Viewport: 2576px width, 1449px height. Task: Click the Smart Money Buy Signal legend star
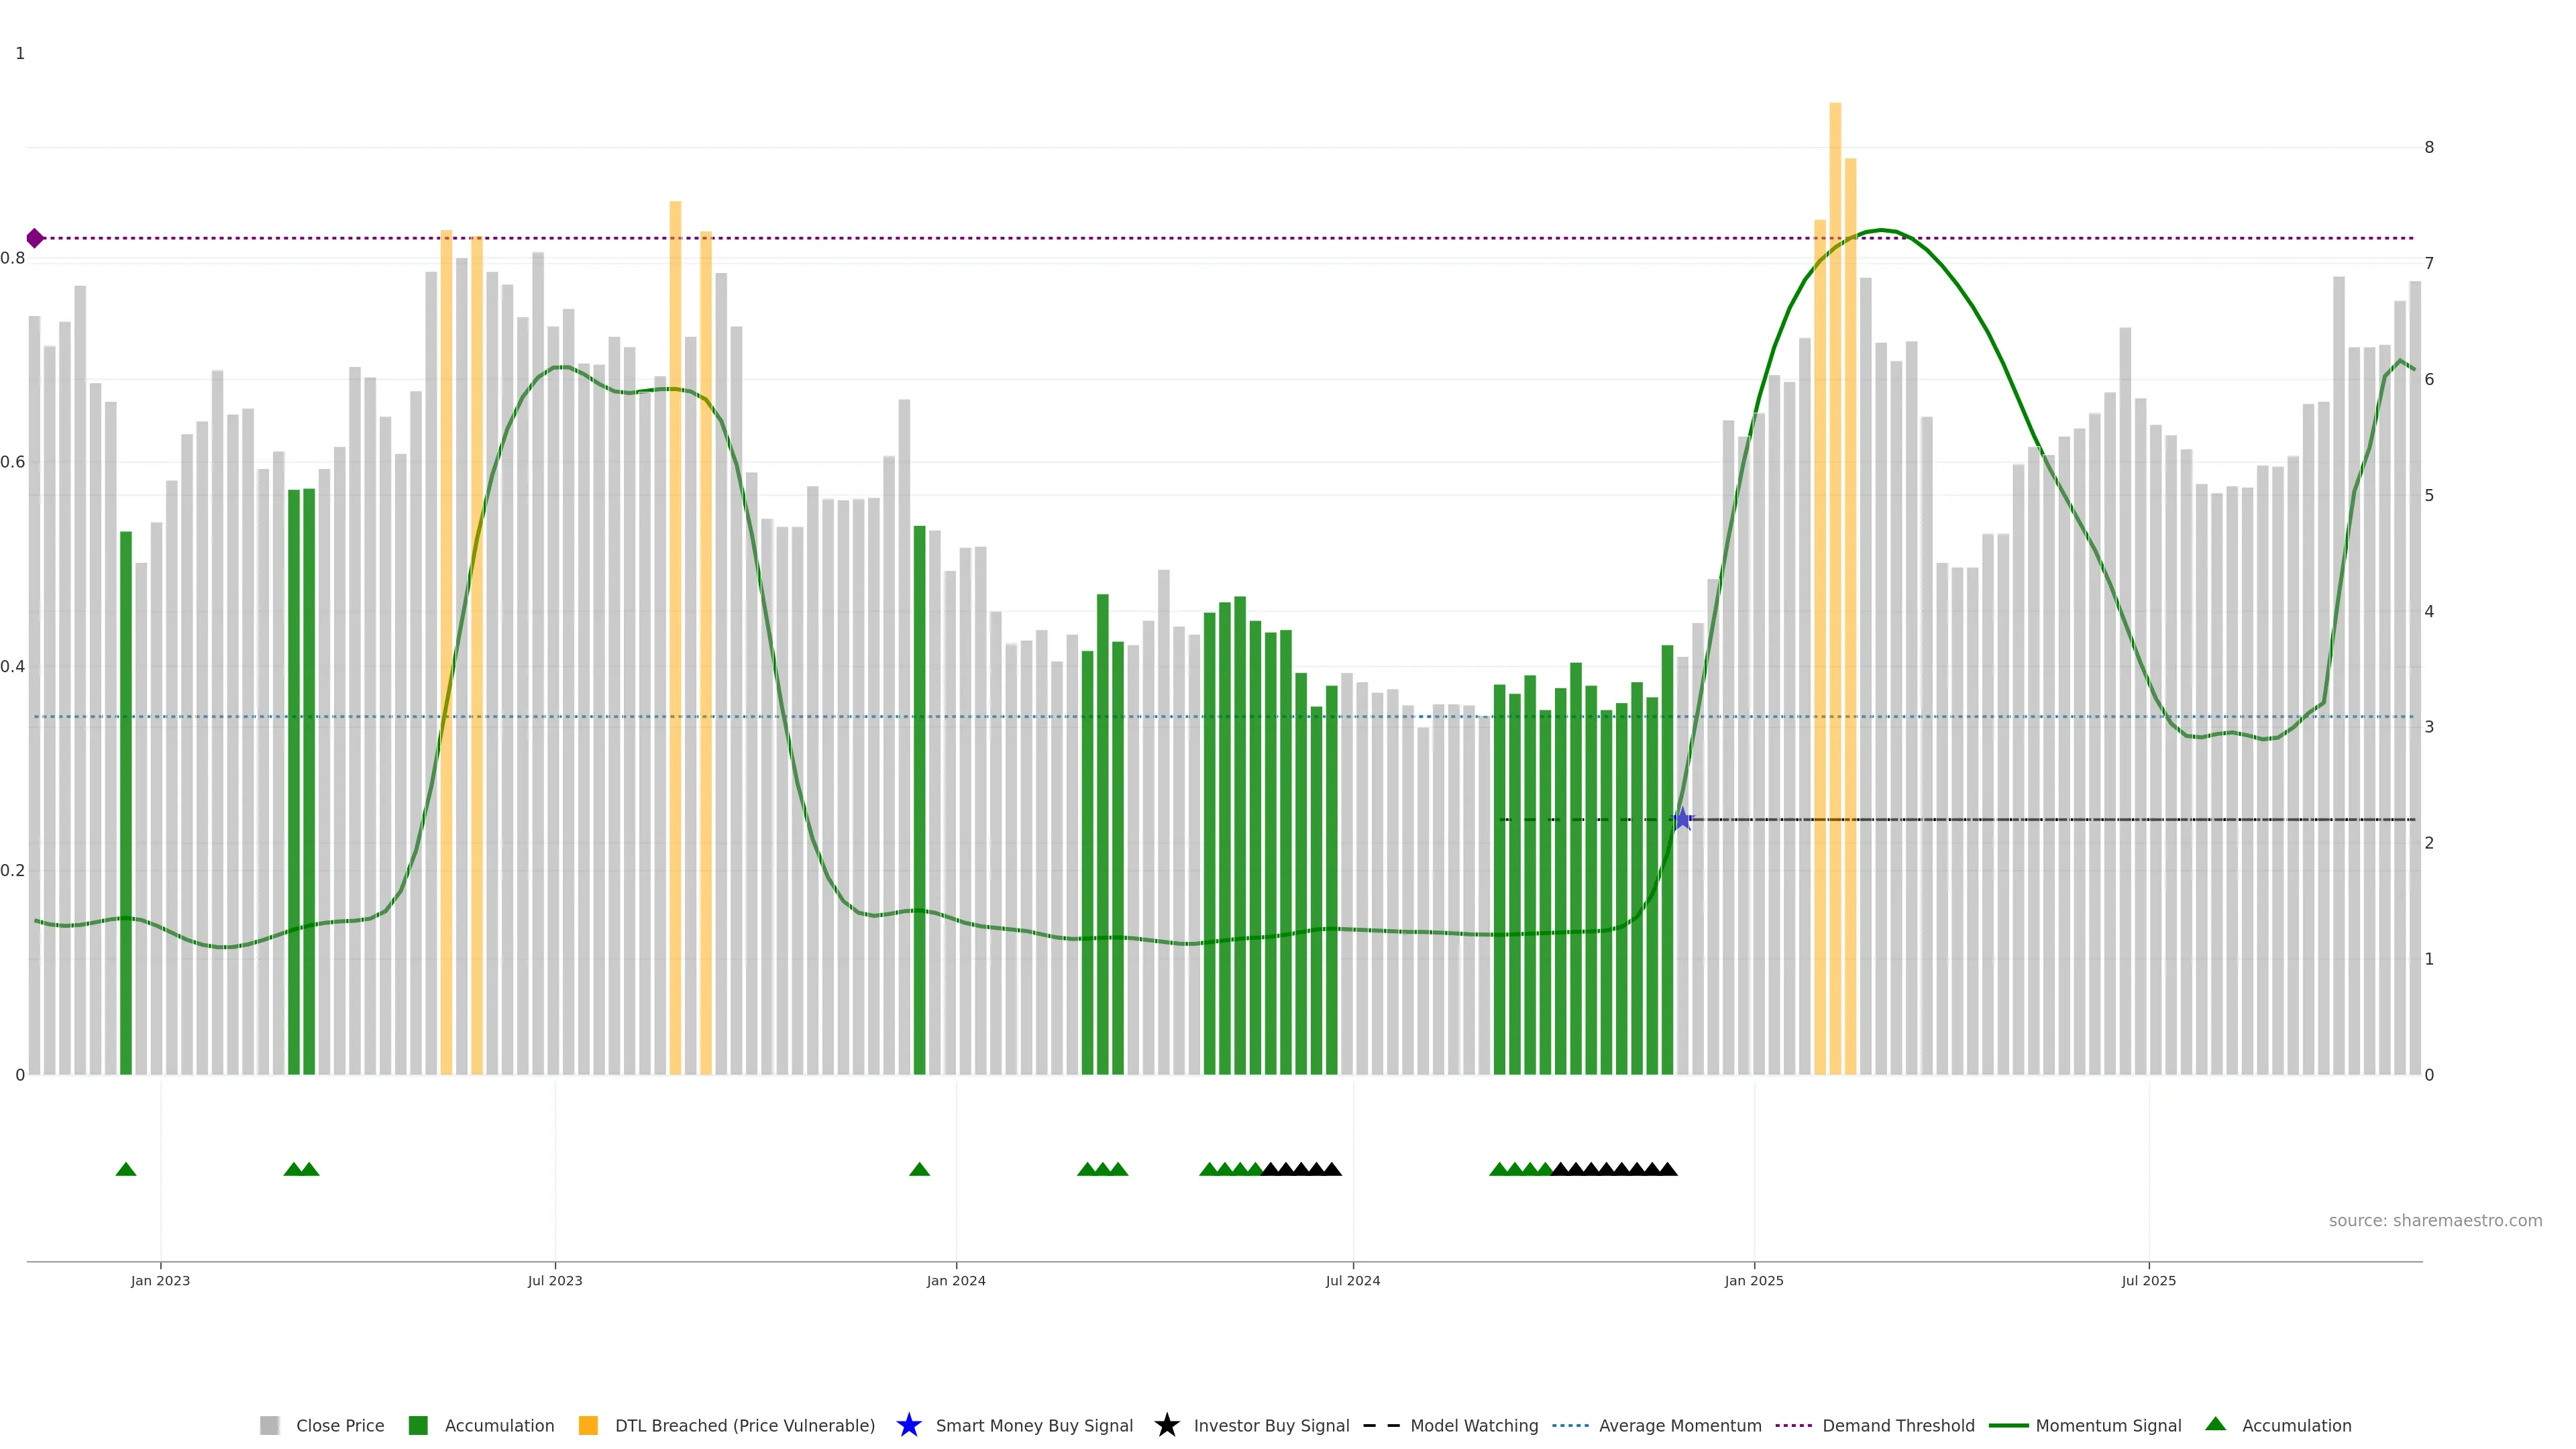click(908, 1425)
